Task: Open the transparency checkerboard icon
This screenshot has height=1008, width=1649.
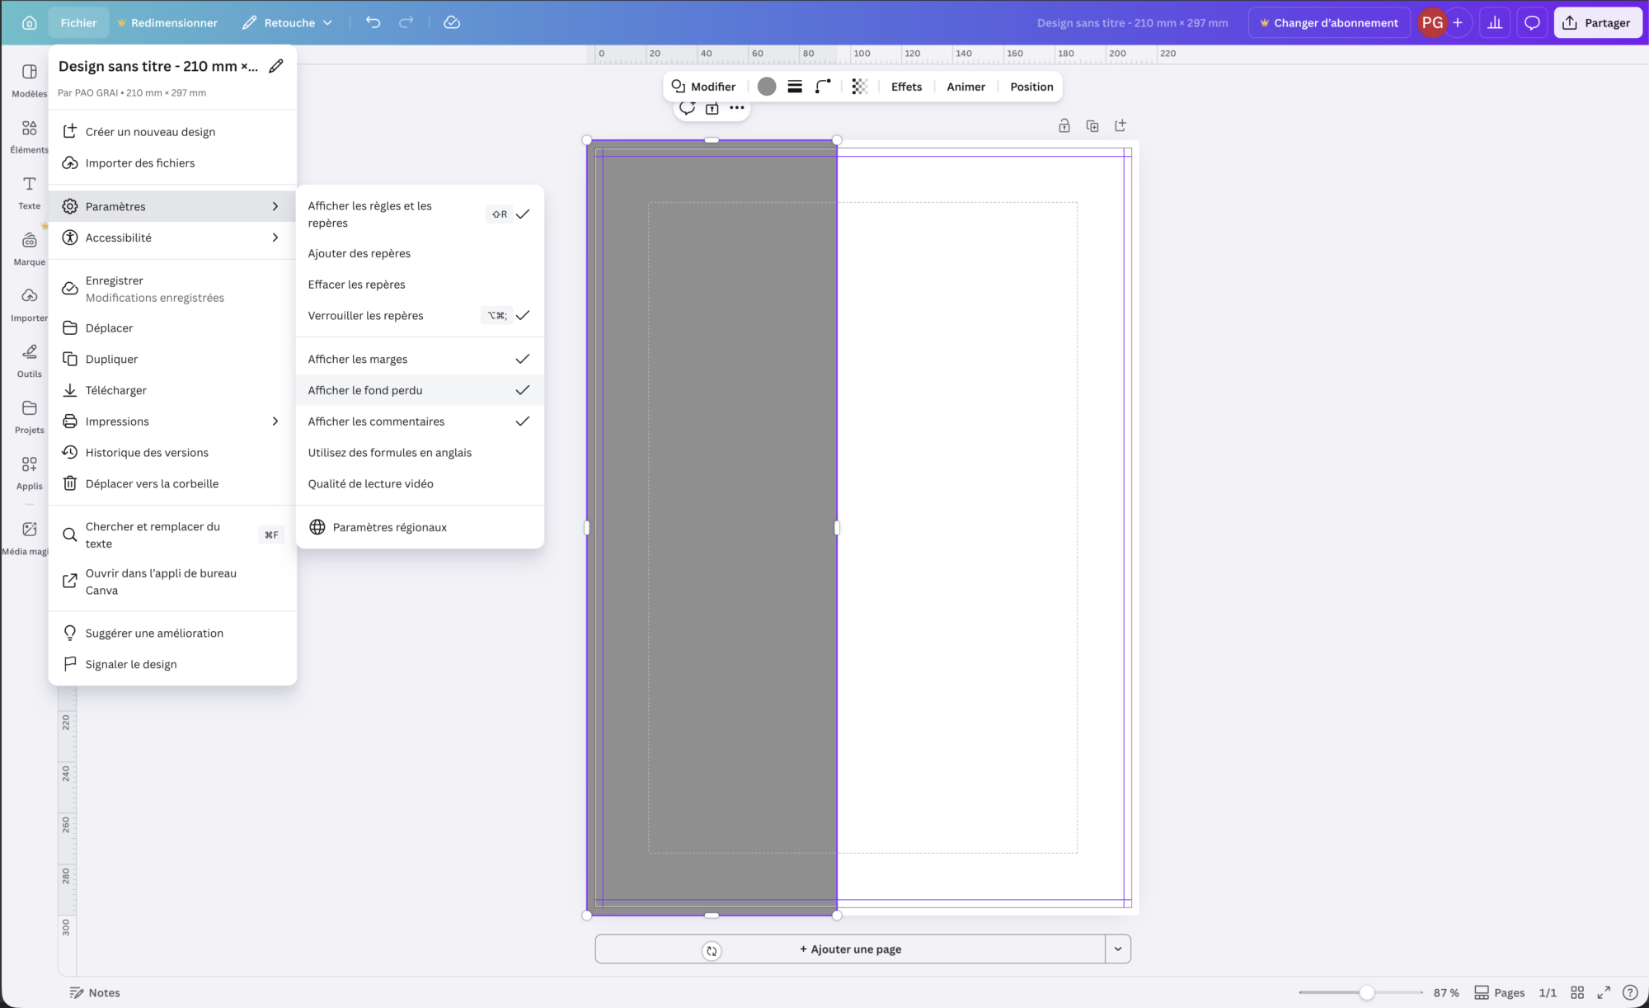Action: (x=859, y=87)
